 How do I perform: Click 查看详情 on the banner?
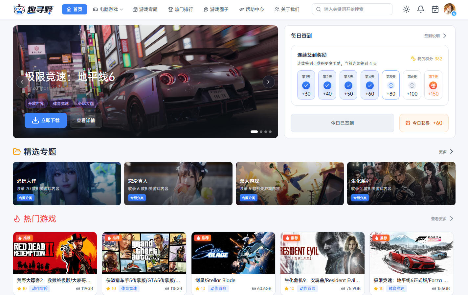point(86,120)
